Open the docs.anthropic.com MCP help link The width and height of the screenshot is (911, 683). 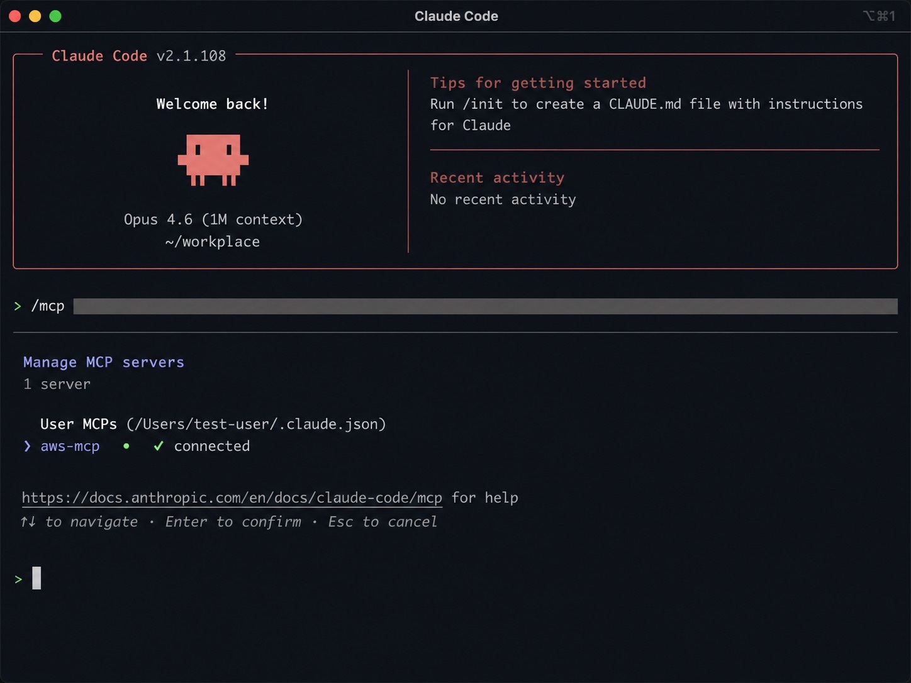pyautogui.click(x=232, y=497)
